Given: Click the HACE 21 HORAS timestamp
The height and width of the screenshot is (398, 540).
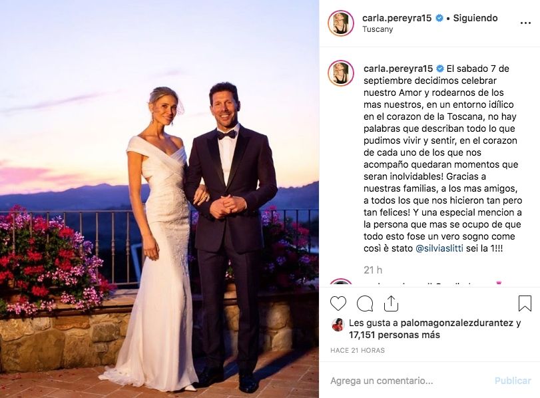Looking at the screenshot, I should 358,351.
